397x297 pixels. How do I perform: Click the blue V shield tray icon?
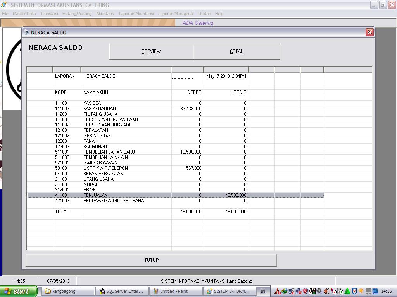tap(354, 291)
